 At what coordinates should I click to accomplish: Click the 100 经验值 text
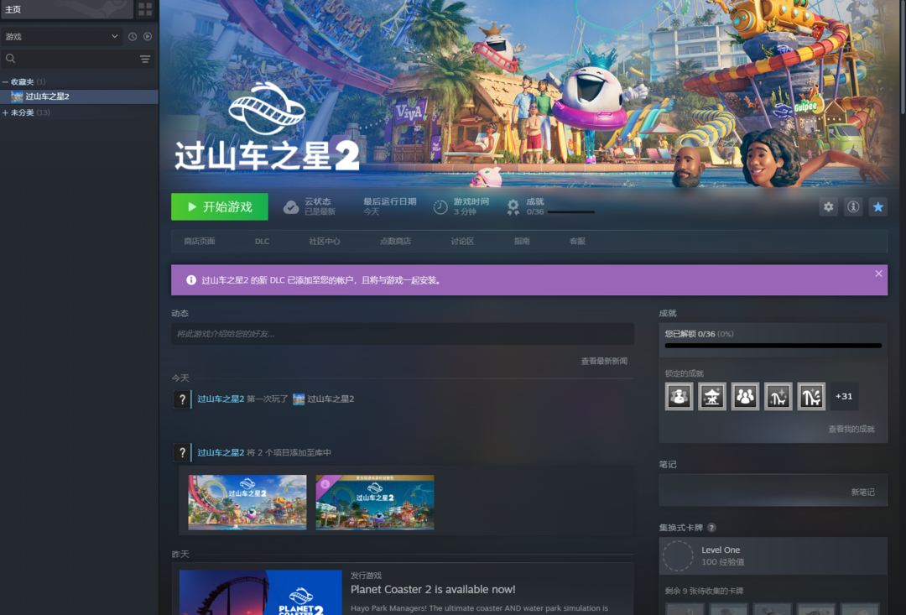(723, 562)
